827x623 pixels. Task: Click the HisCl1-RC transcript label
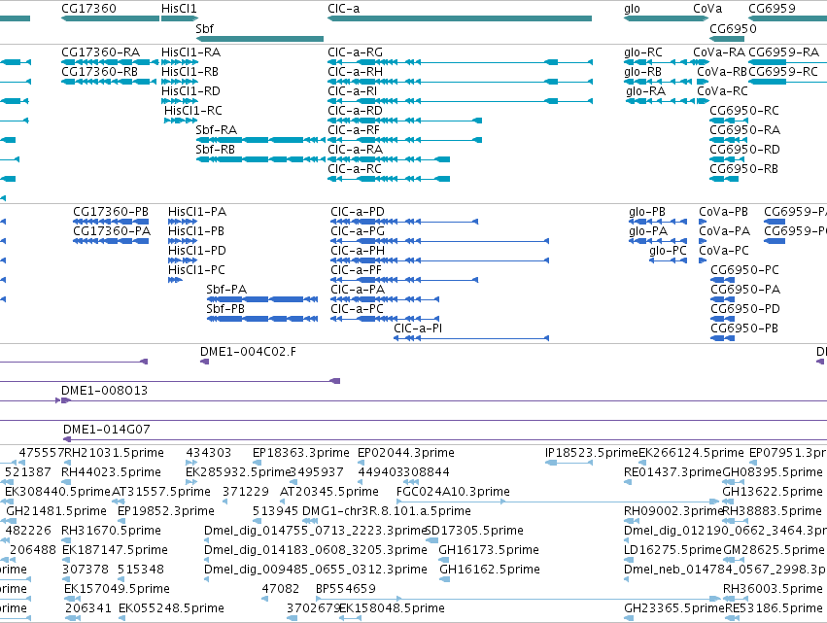click(193, 111)
